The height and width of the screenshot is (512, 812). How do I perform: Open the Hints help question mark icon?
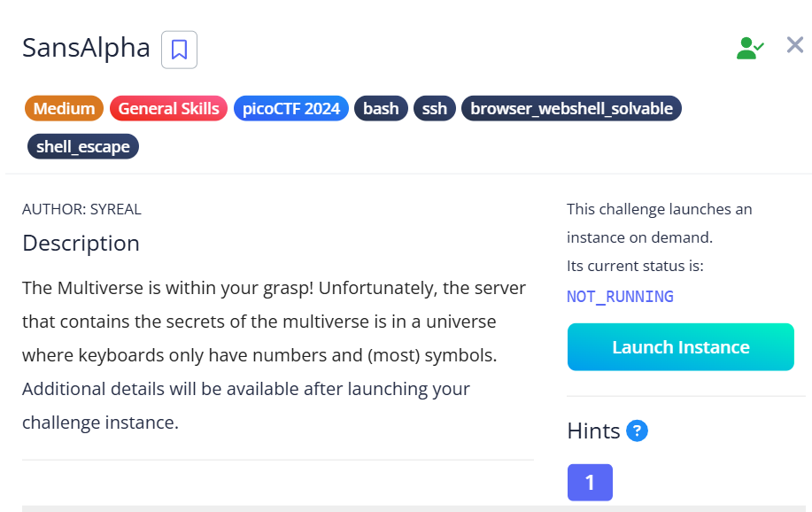(x=636, y=431)
